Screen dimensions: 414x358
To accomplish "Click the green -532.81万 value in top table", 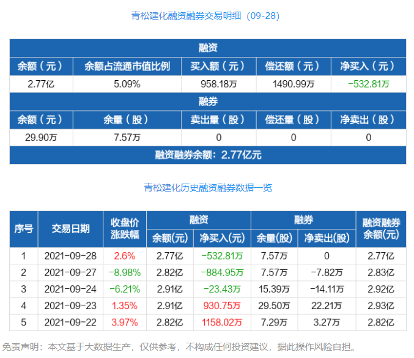I will [x=369, y=84].
